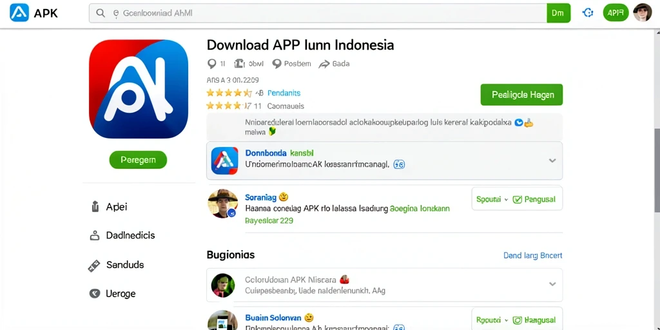
Task: Click the Buaiin Solonvan reviewer avatar
Action: click(222, 320)
